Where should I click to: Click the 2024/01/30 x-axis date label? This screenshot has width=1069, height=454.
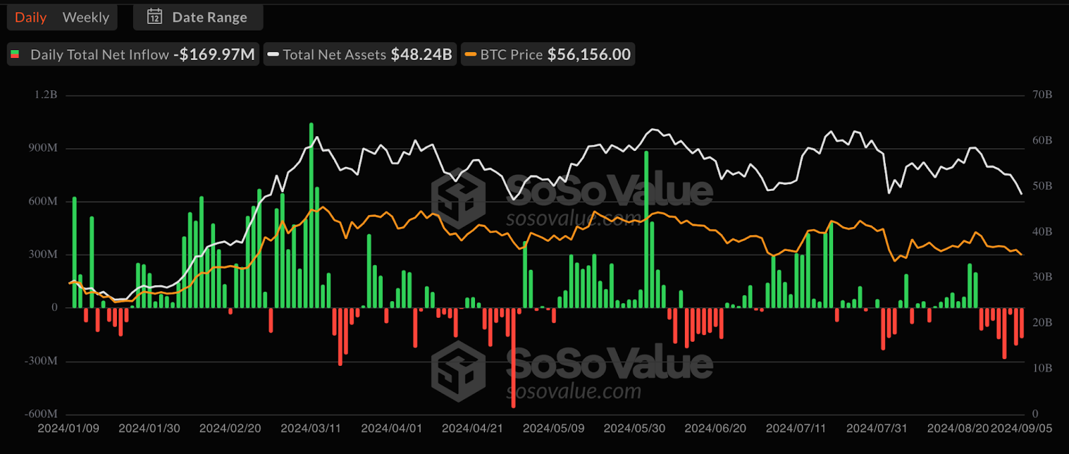149,429
